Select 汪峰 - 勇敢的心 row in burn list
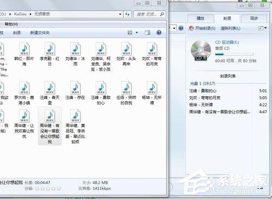The image size is (272, 199). pyautogui.click(x=228, y=91)
